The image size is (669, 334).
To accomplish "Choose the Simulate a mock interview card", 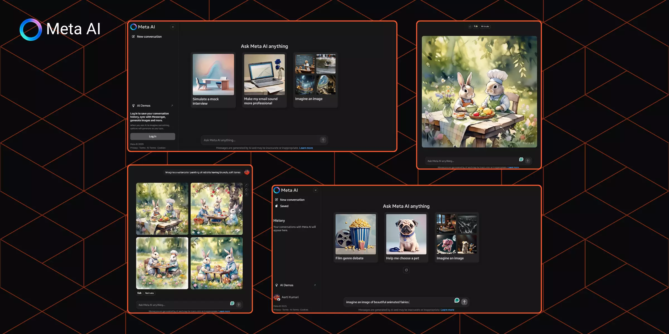I will (213, 80).
